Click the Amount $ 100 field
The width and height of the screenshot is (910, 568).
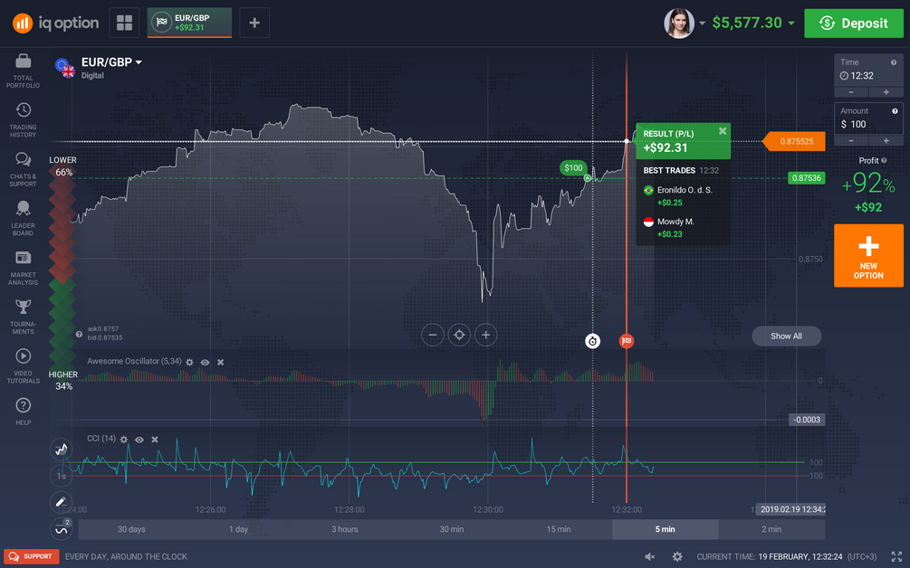pos(868,118)
